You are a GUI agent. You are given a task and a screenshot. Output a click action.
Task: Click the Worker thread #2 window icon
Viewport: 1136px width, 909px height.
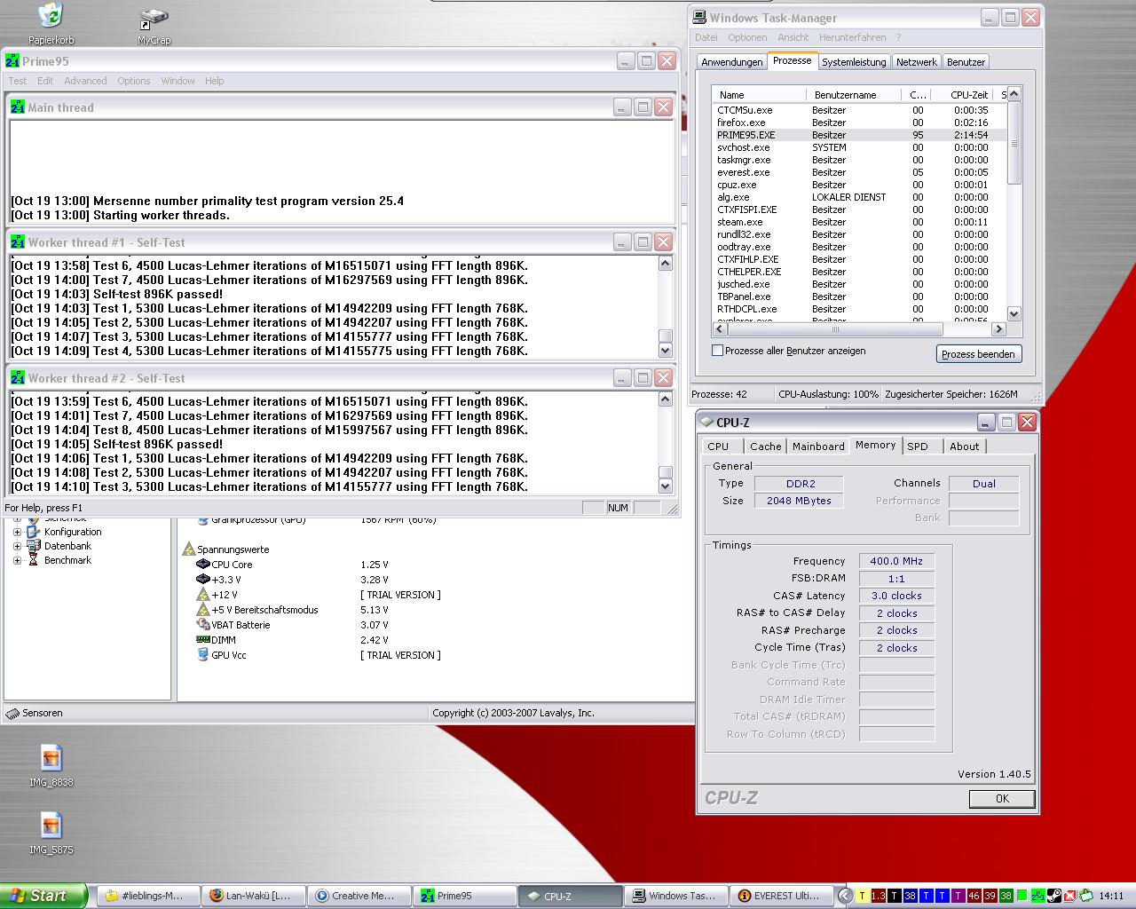18,377
